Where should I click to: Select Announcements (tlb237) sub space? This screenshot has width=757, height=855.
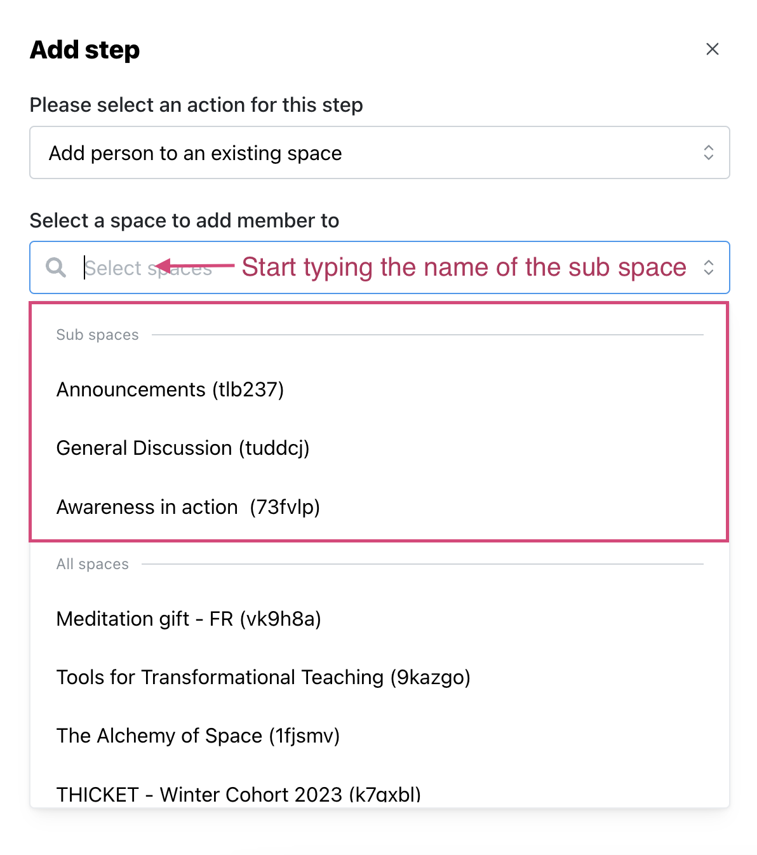[170, 389]
